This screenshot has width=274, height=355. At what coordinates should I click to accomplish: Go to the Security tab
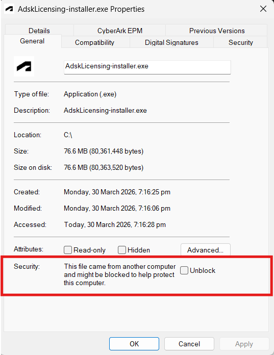240,42
